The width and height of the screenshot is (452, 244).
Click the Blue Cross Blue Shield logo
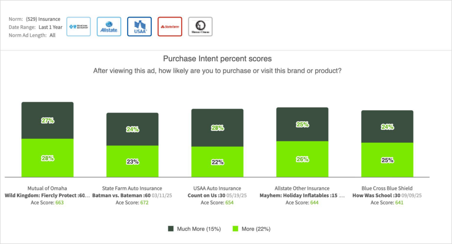tap(79, 26)
